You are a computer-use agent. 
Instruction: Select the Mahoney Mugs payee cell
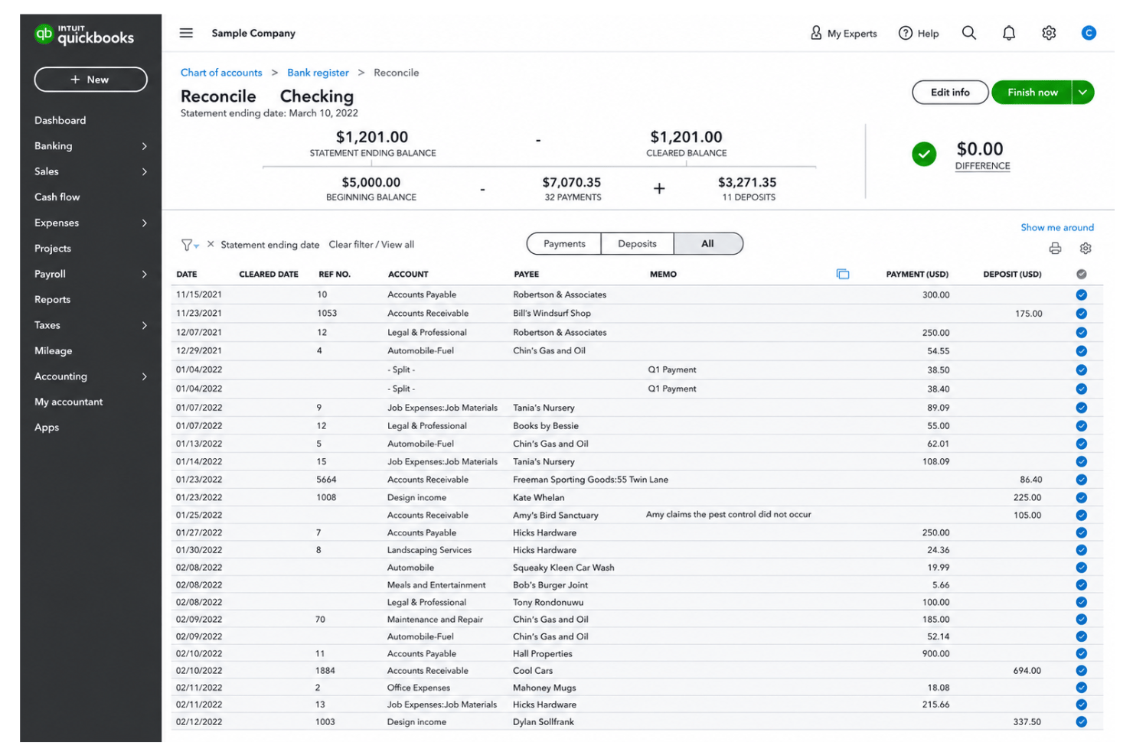(544, 688)
